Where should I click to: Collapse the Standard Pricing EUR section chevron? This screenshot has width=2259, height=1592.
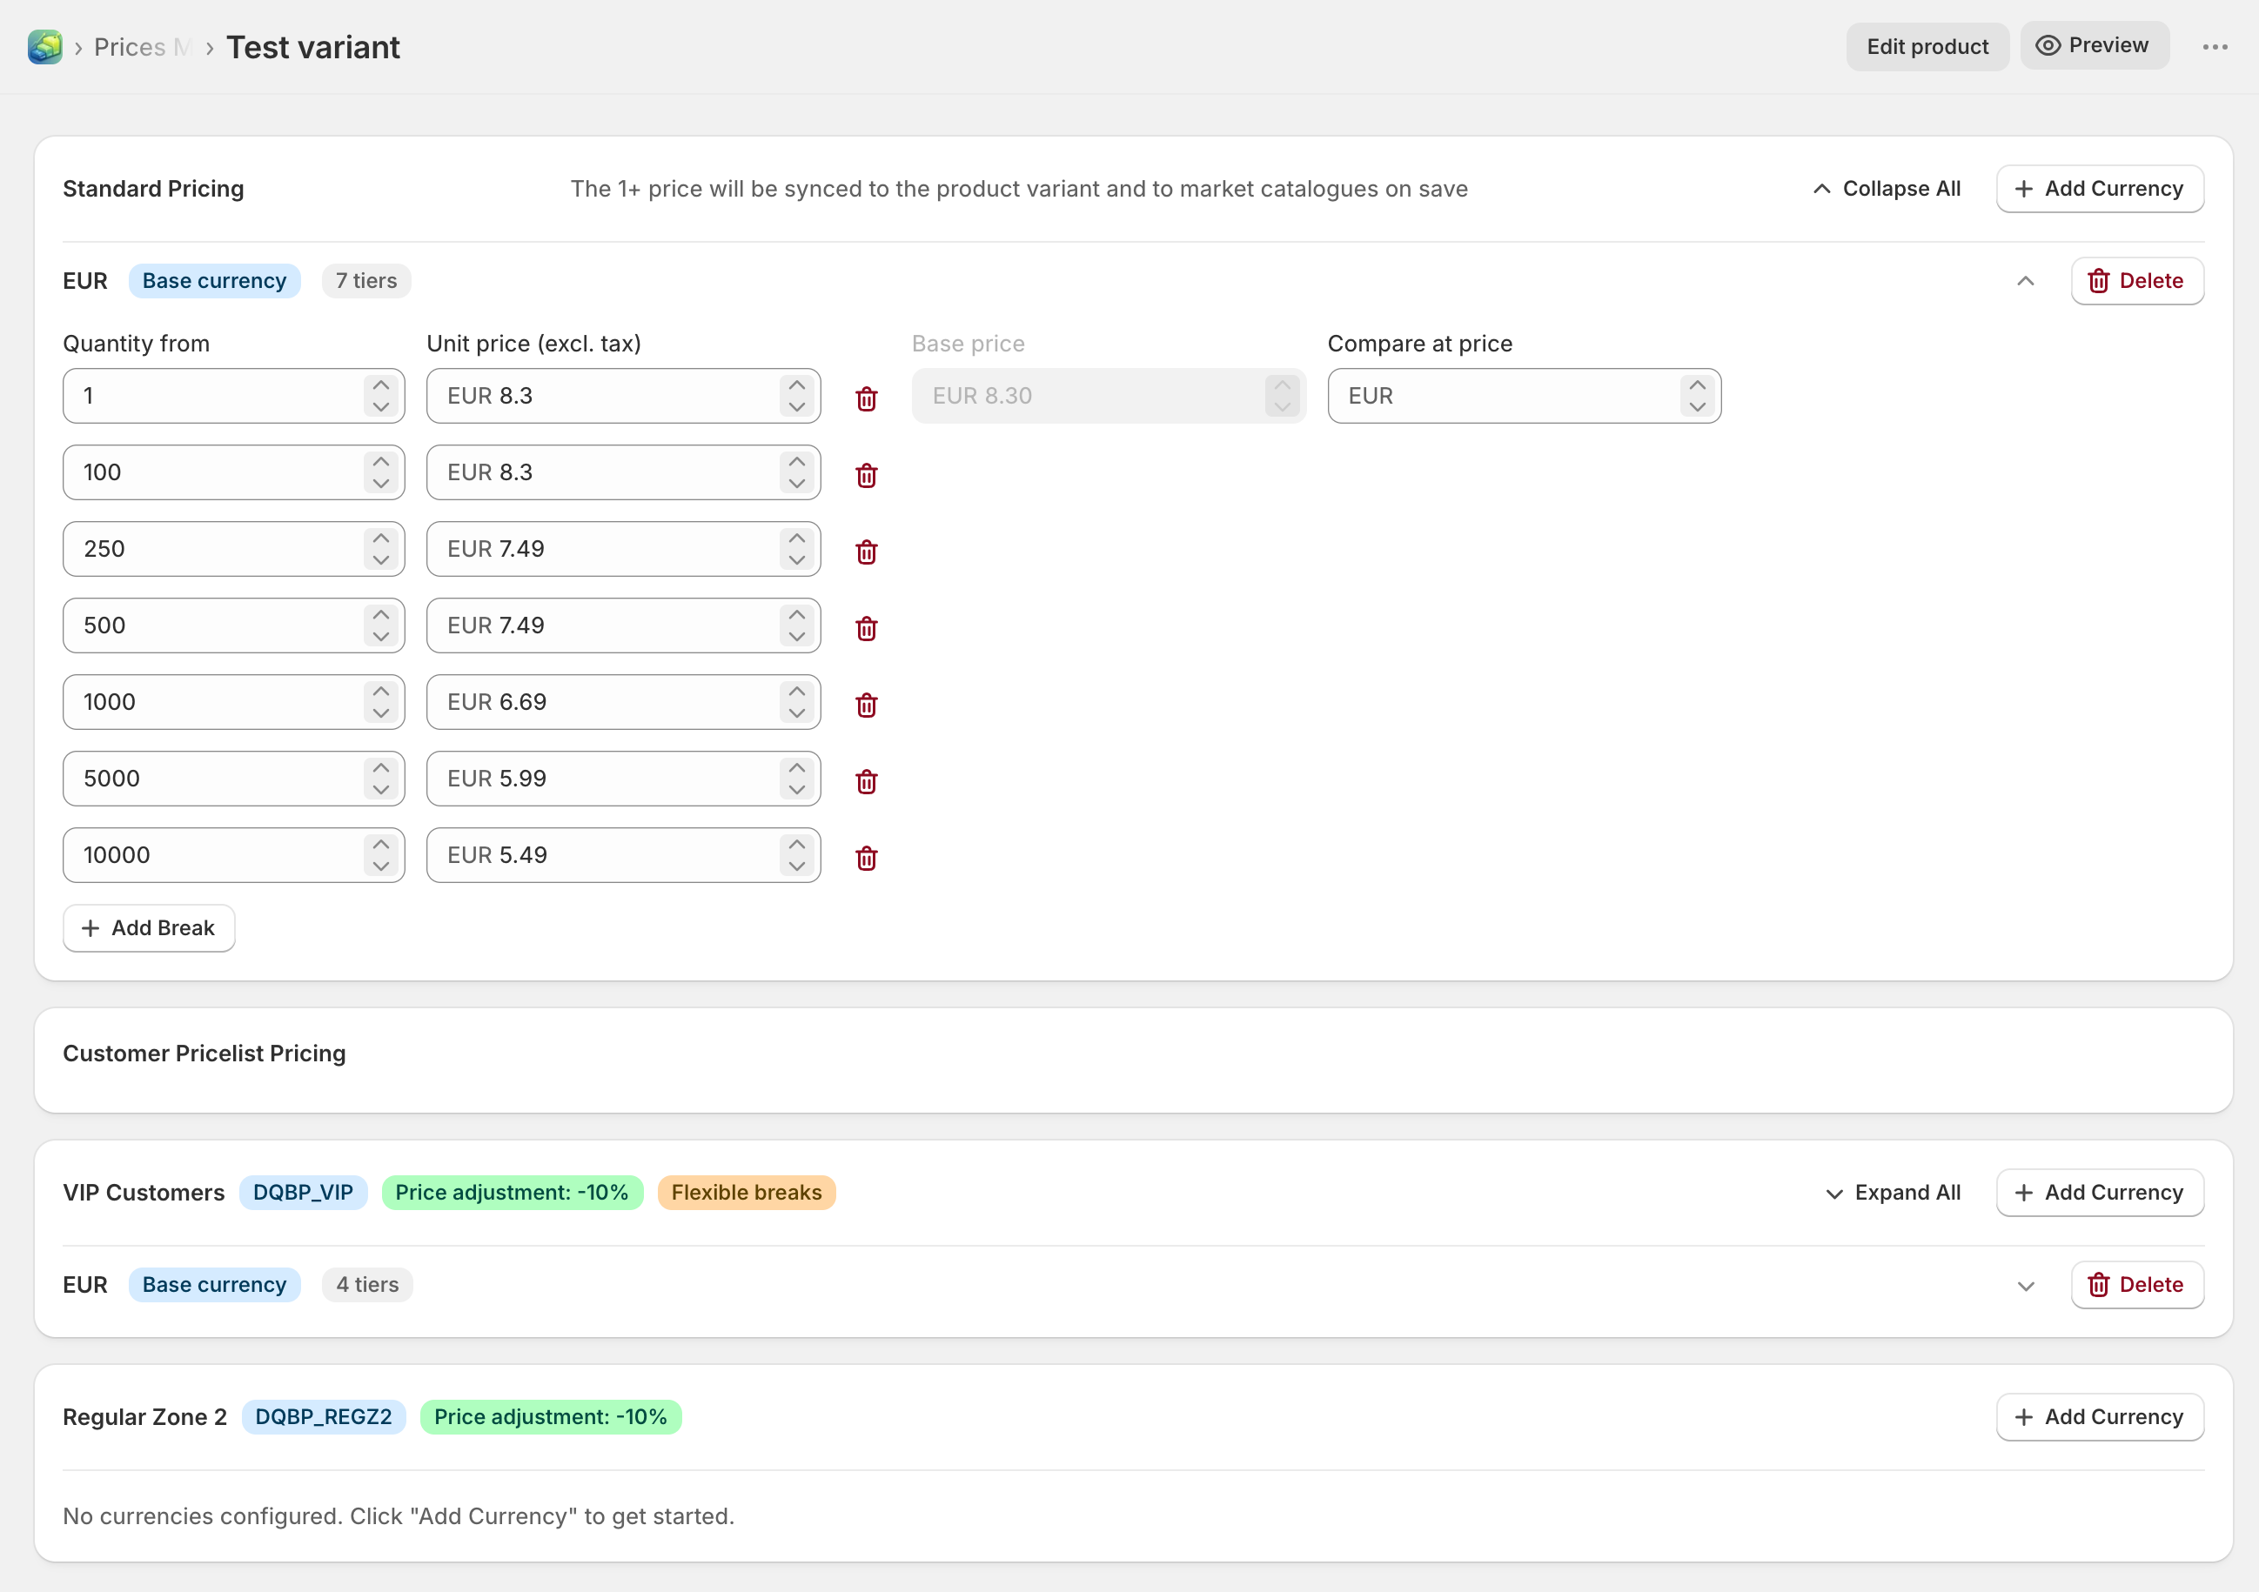coord(2025,281)
